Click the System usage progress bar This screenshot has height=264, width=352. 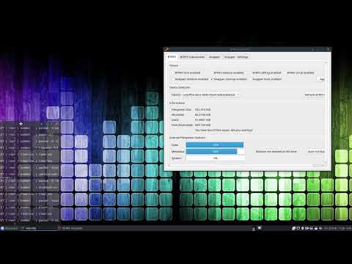215,158
